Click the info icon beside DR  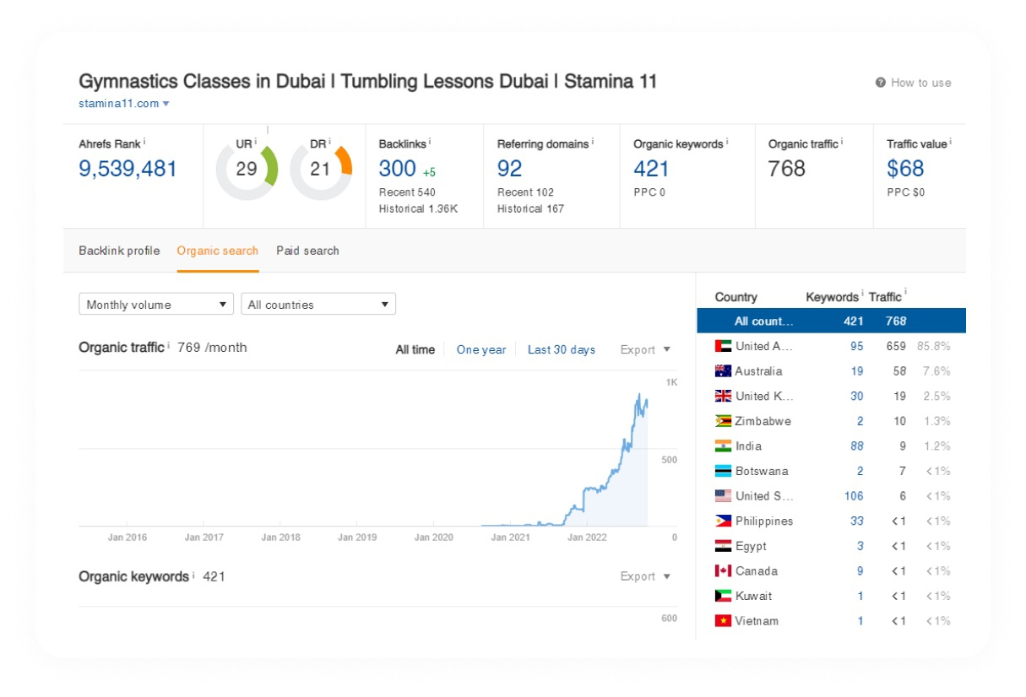click(330, 142)
